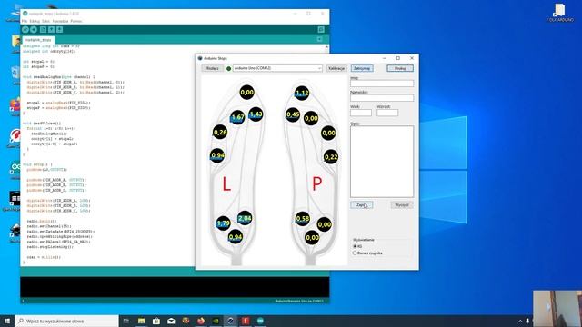Click left heel sensor showing 2,04
The width and height of the screenshot is (582, 327).
[x=245, y=218]
